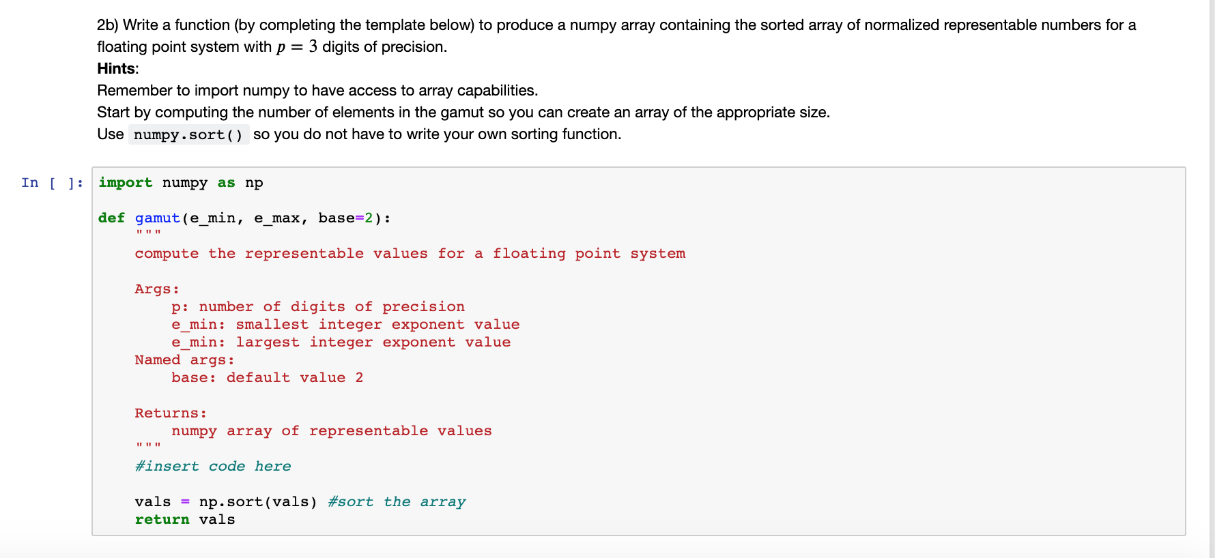Click the vertical scrollbar at the right edge
1215x558 pixels.
coord(1212,279)
